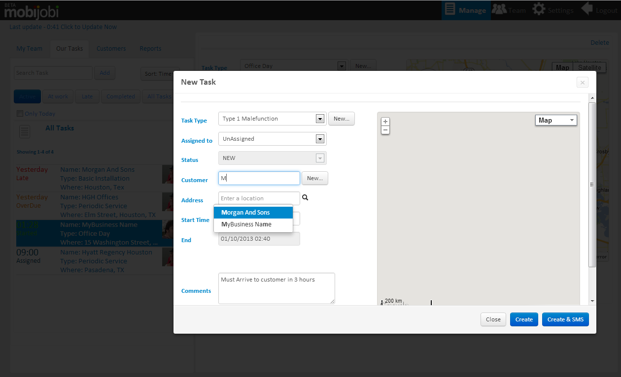Zoom out on the dialog map
The width and height of the screenshot is (621, 377).
click(385, 130)
